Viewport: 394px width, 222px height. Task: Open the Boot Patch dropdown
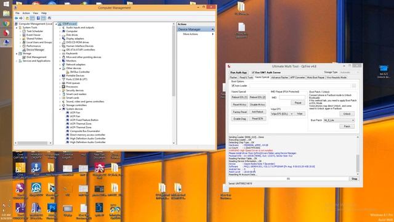(339, 120)
